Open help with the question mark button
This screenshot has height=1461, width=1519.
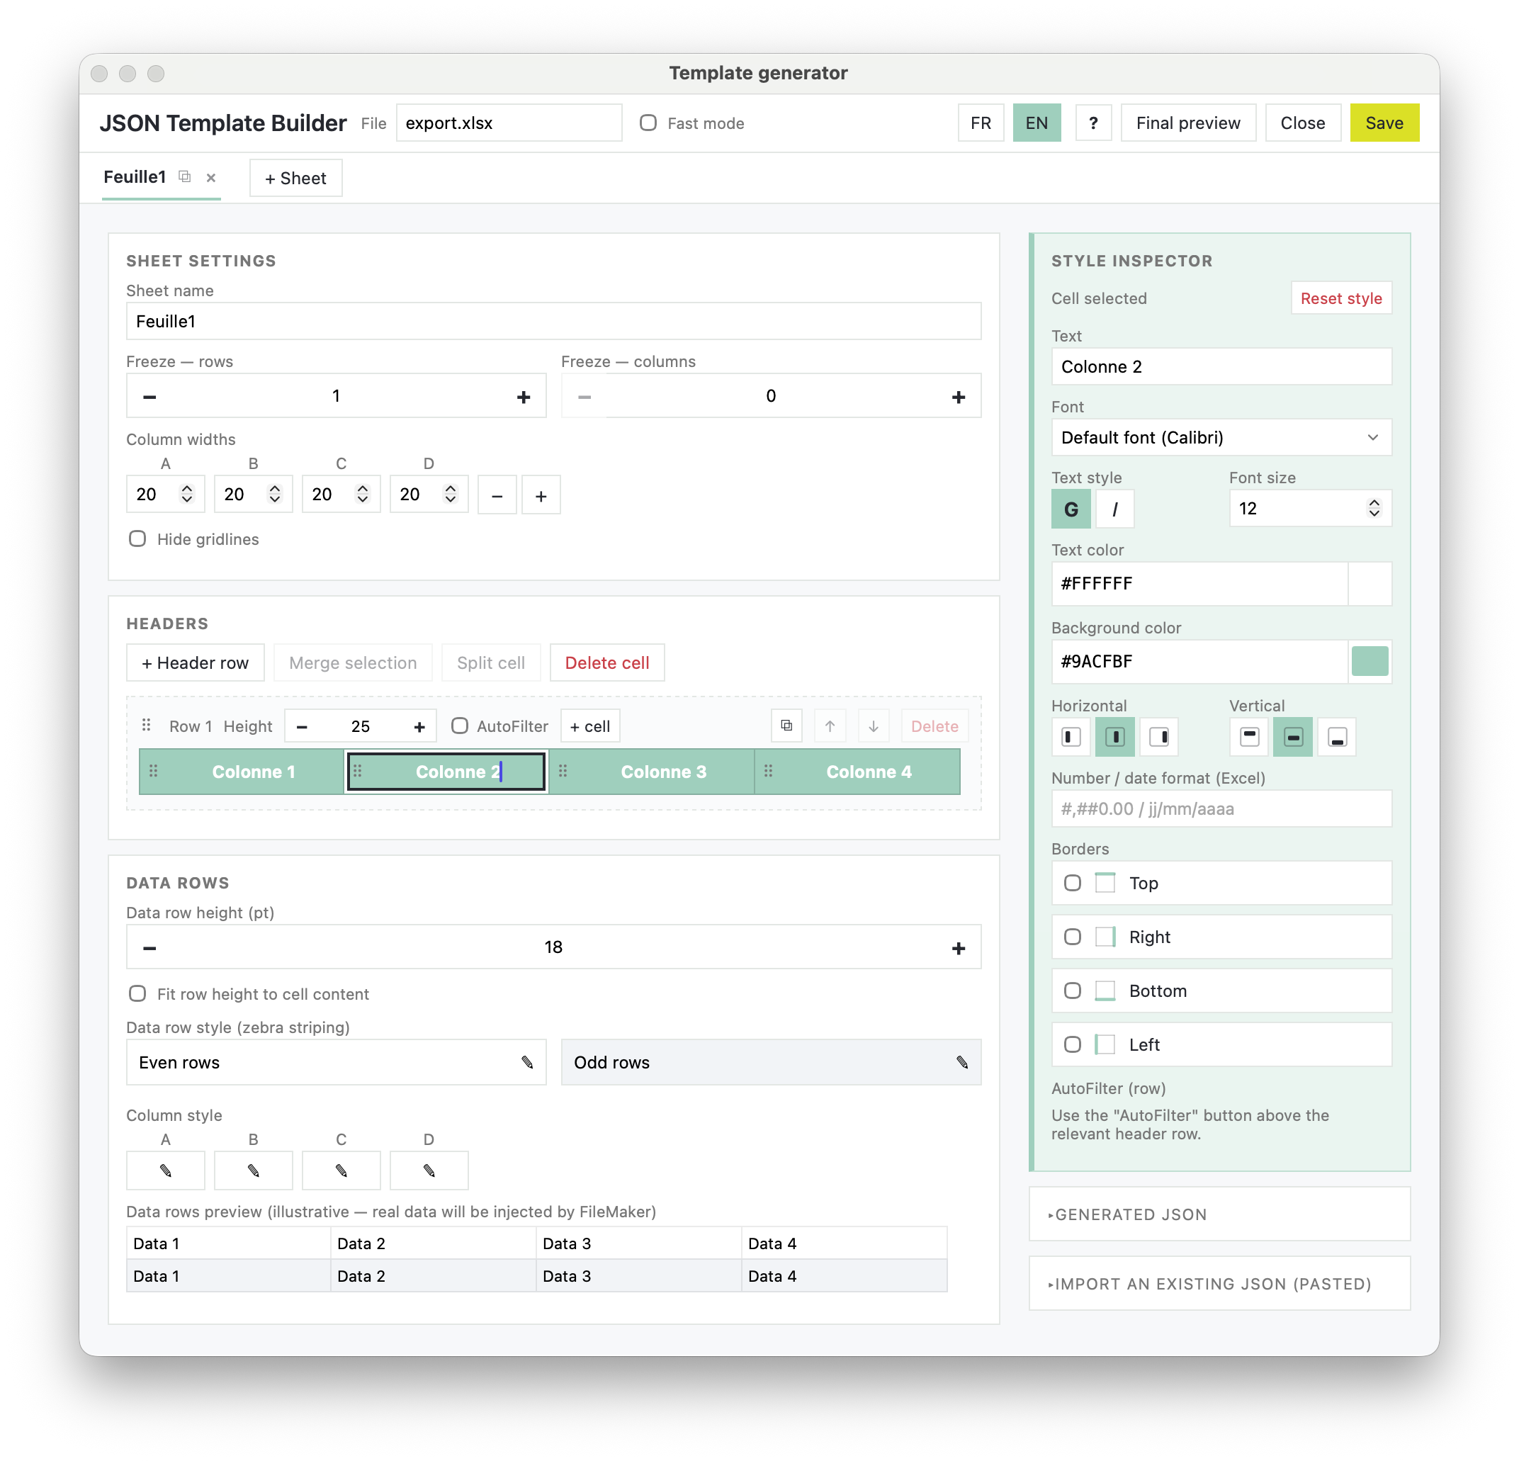tap(1093, 123)
